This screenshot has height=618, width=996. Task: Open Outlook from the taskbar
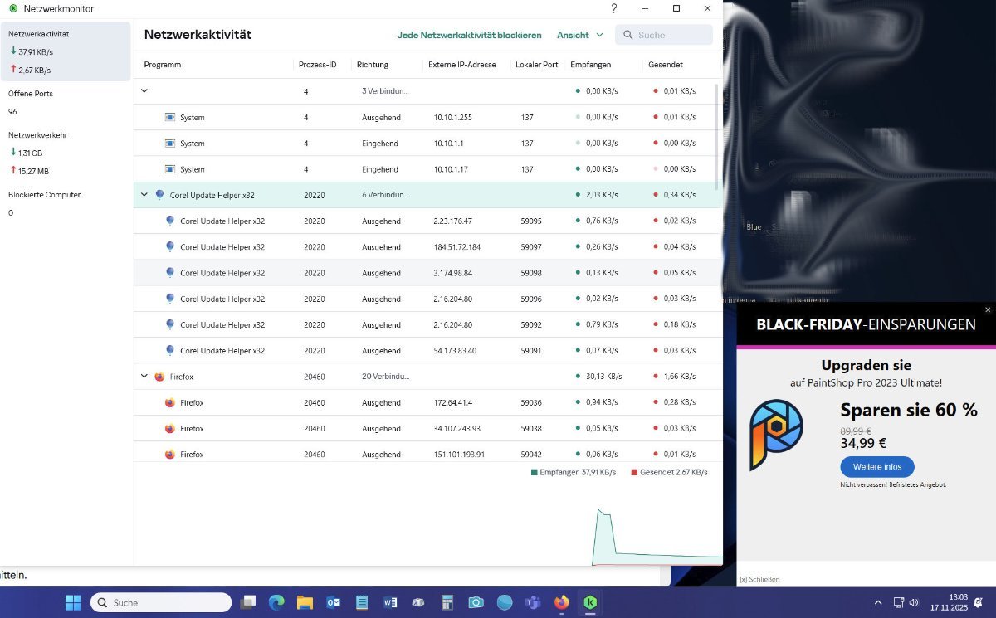point(334,602)
